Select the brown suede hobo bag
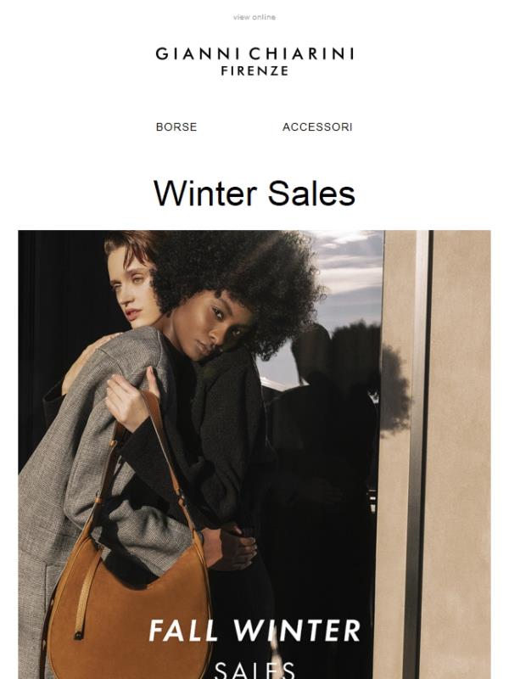 click(x=130, y=614)
